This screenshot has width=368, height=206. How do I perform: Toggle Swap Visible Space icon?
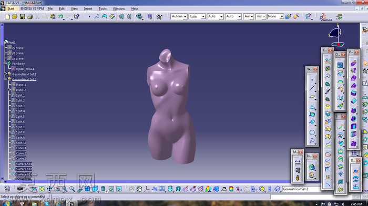[119, 189]
